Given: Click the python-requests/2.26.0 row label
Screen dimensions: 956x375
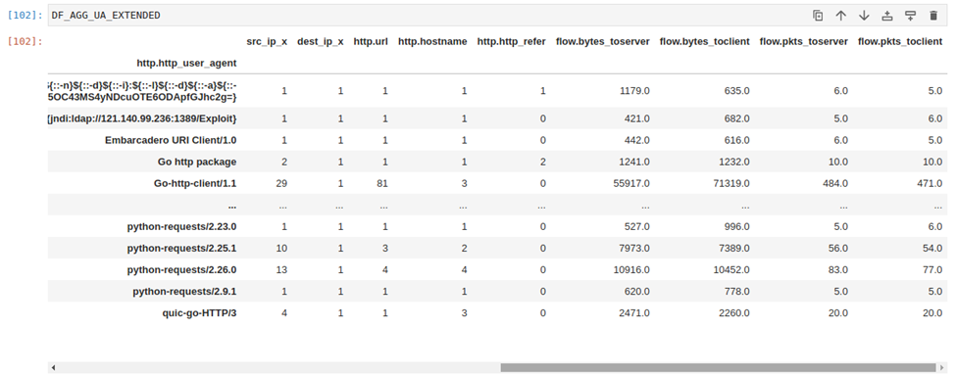Looking at the screenshot, I should point(181,269).
